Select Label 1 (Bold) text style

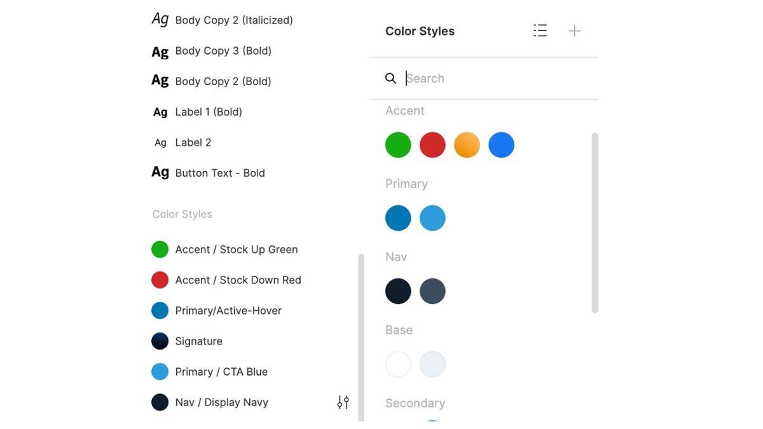(x=208, y=112)
